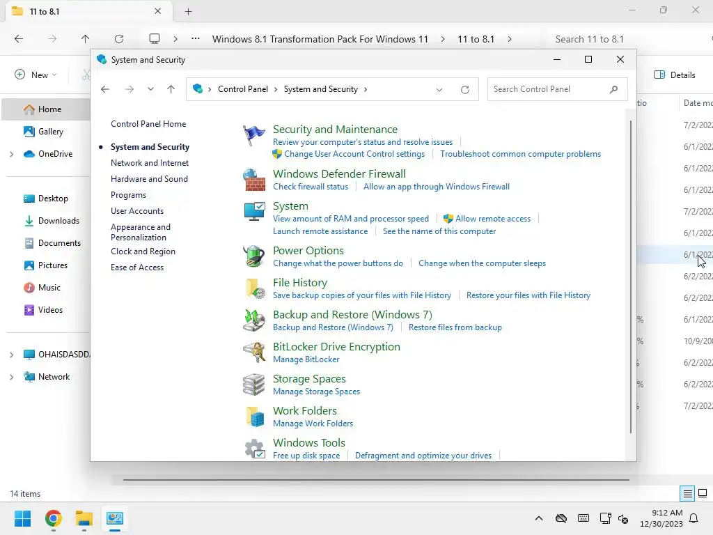The image size is (713, 535).
Task: Expand the chevron after System and Security breadcrumb
Action: 366,89
